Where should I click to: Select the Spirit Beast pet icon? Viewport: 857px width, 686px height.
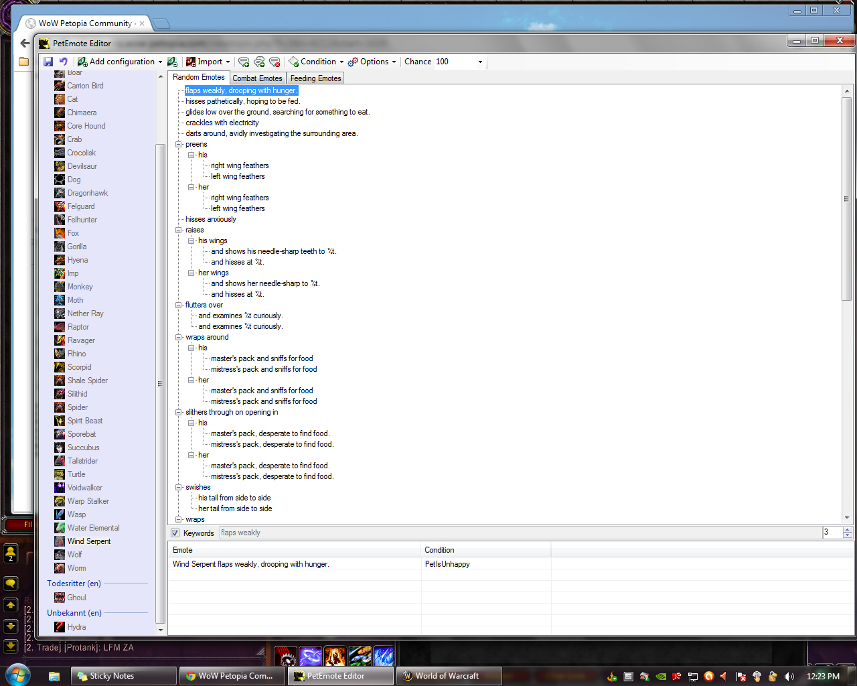(x=60, y=421)
